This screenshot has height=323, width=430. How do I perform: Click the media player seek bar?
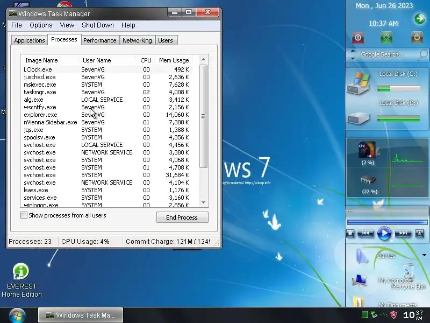click(387, 222)
